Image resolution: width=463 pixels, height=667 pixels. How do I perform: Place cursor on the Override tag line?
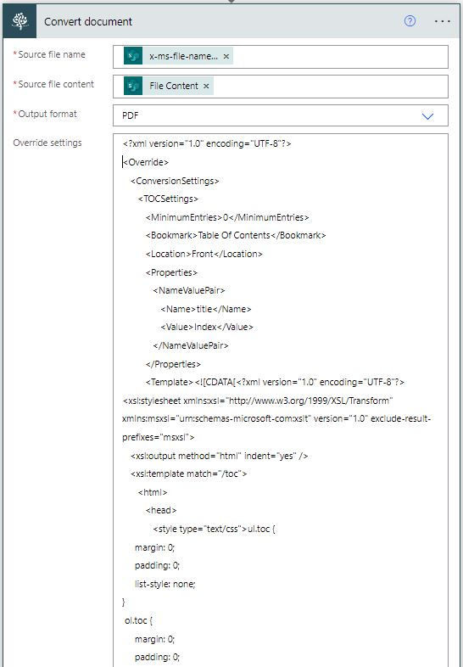click(145, 162)
